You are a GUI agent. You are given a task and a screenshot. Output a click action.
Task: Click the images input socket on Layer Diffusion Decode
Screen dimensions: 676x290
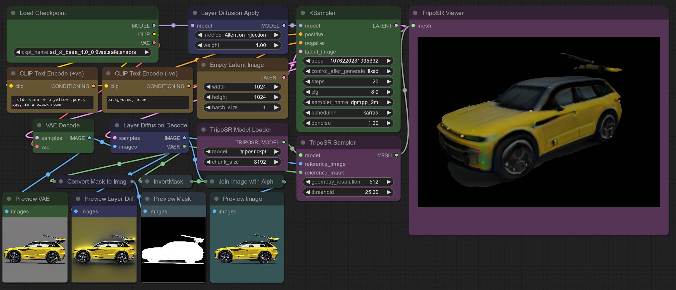pyautogui.click(x=115, y=147)
